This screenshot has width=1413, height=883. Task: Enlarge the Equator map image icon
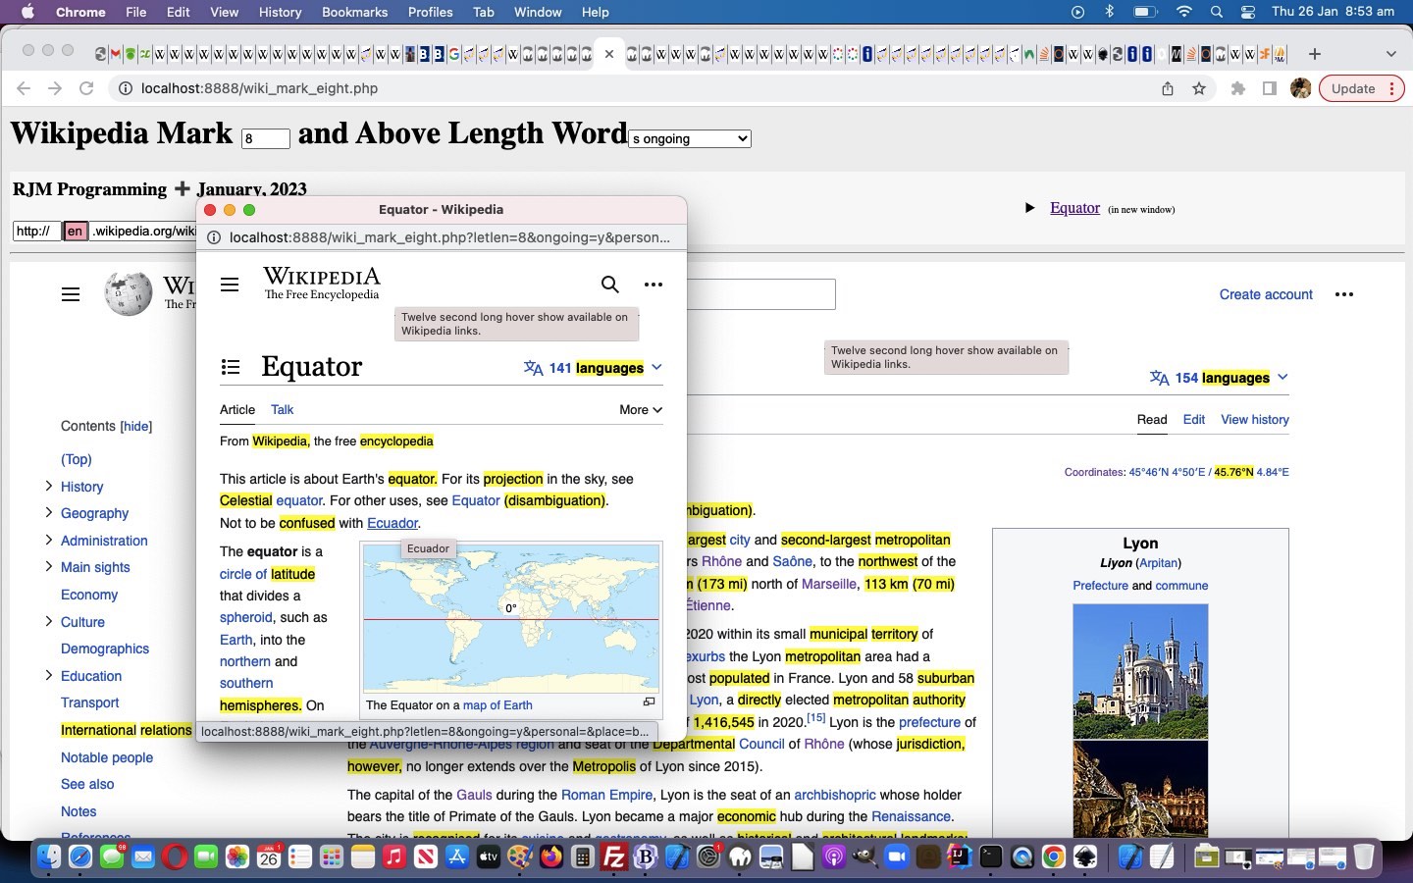[649, 701]
